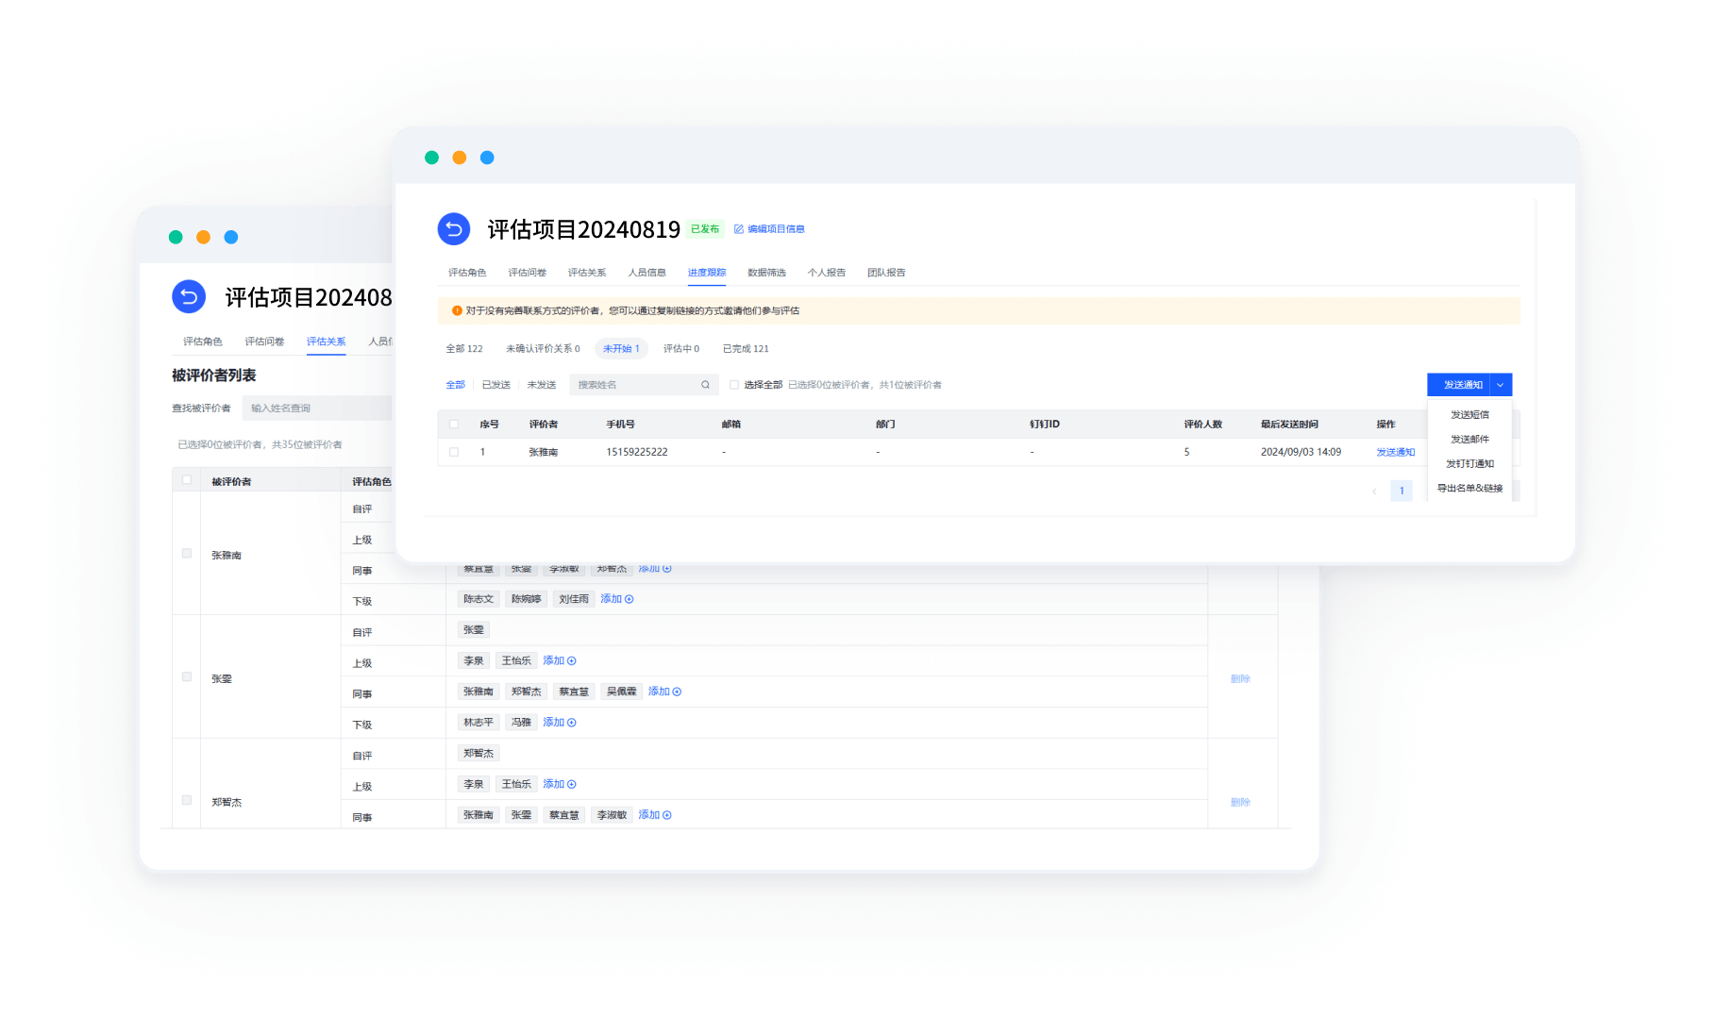Viewport: 1713px width, 1017px height.
Task: Open 评估关系 tab in front window
Action: click(x=587, y=273)
